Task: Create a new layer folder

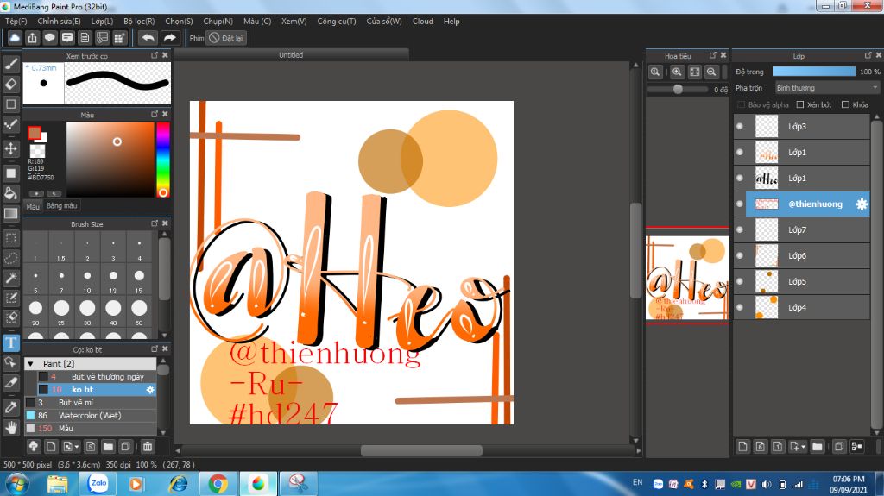Action: pos(818,447)
